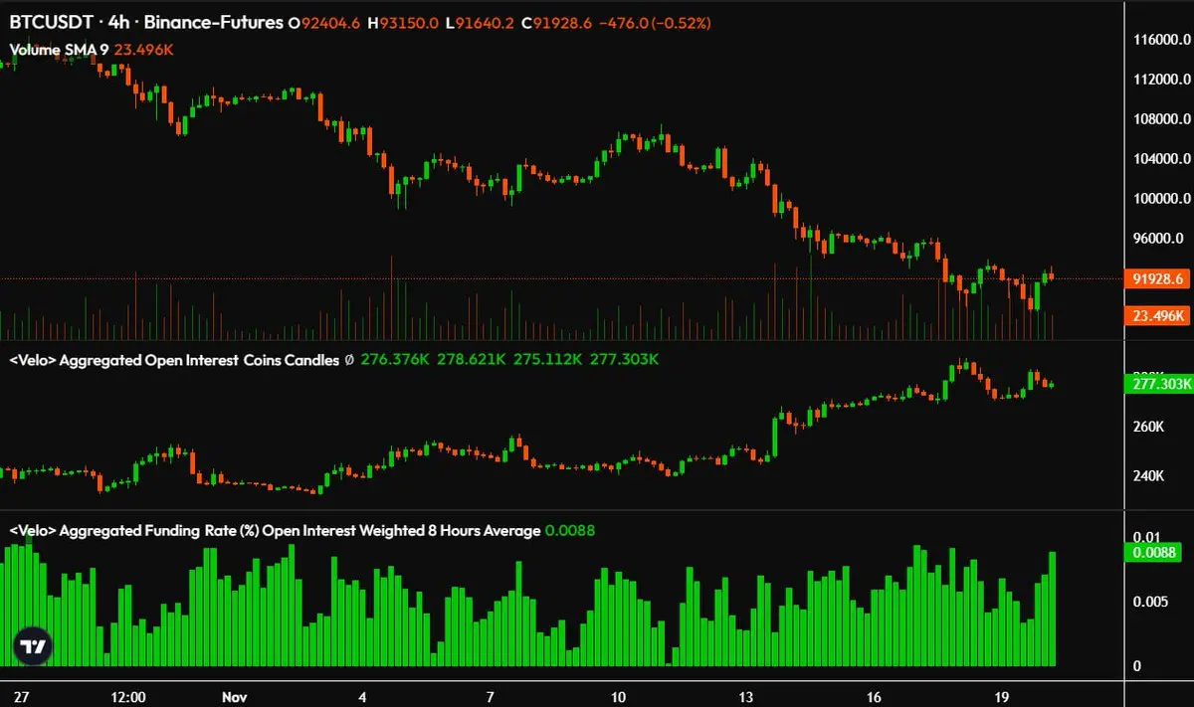This screenshot has height=707, width=1194.
Task: Click the open price value O92404.6
Action: pyautogui.click(x=324, y=22)
